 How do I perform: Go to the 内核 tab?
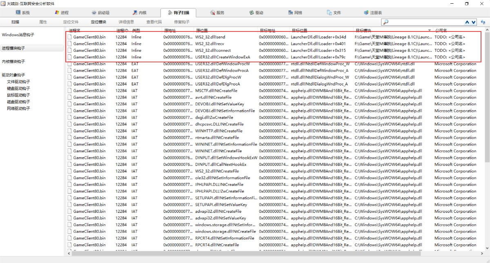pos(139,13)
